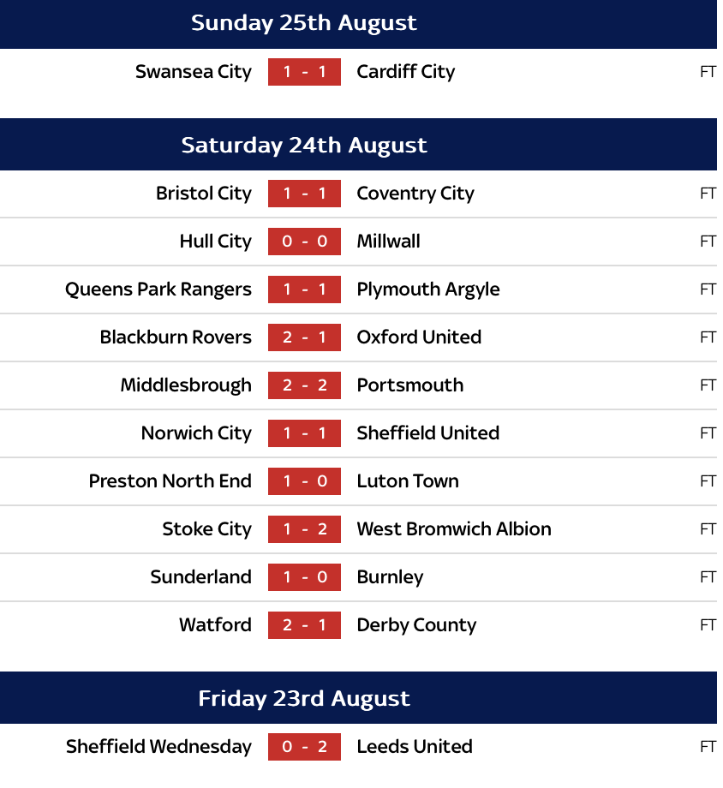
Task: Click the Queens Park Rangers team name
Action: tap(158, 290)
